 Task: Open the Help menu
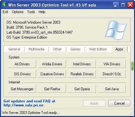(x=42, y=12)
